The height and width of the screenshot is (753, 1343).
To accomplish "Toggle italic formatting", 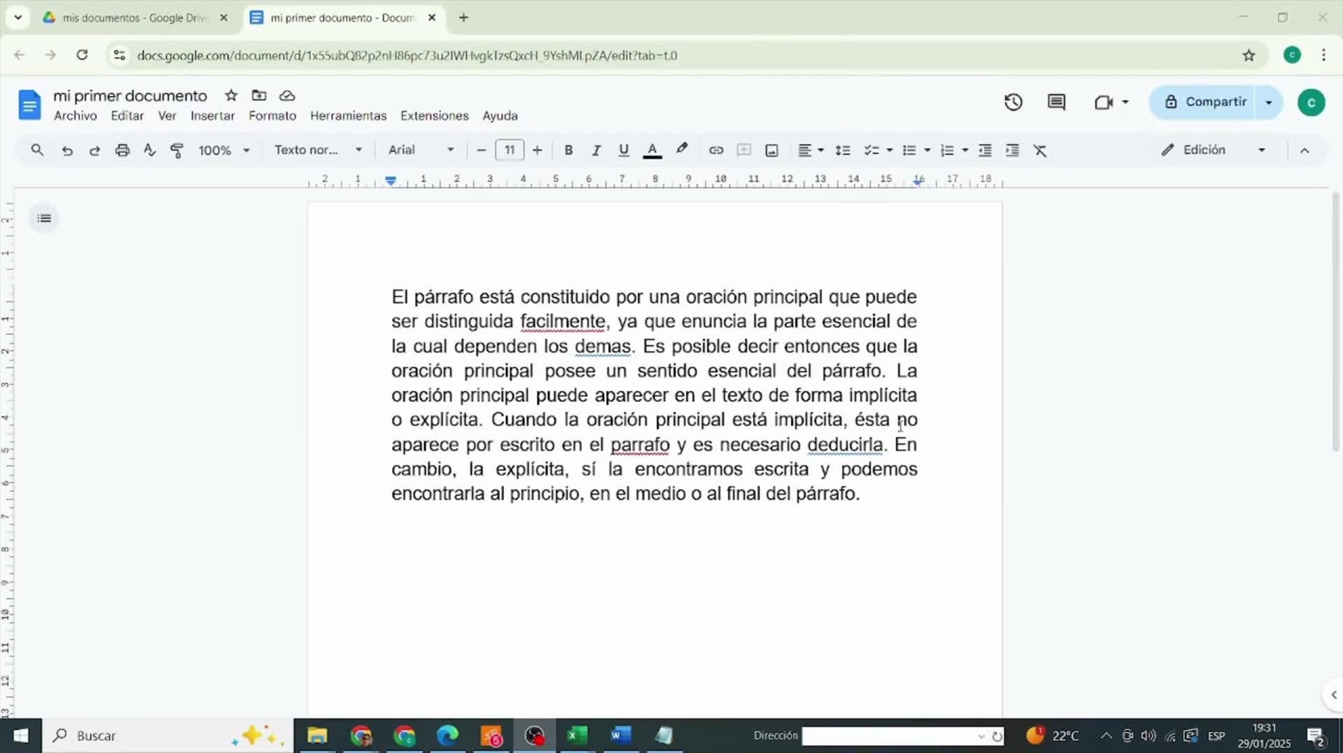I will pyautogui.click(x=596, y=150).
